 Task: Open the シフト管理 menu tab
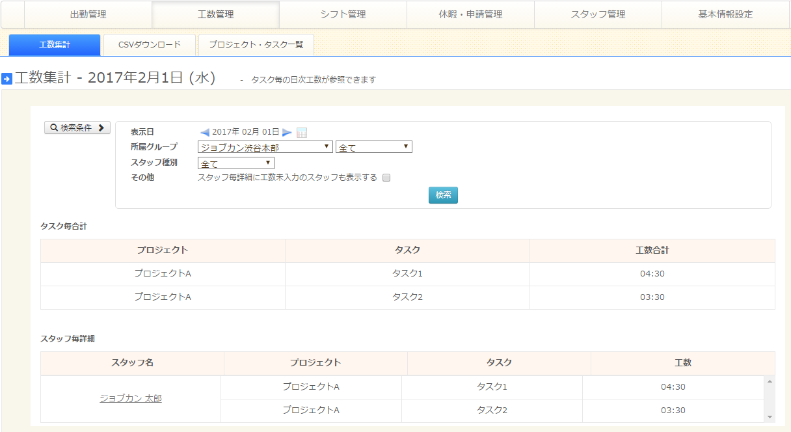point(343,14)
